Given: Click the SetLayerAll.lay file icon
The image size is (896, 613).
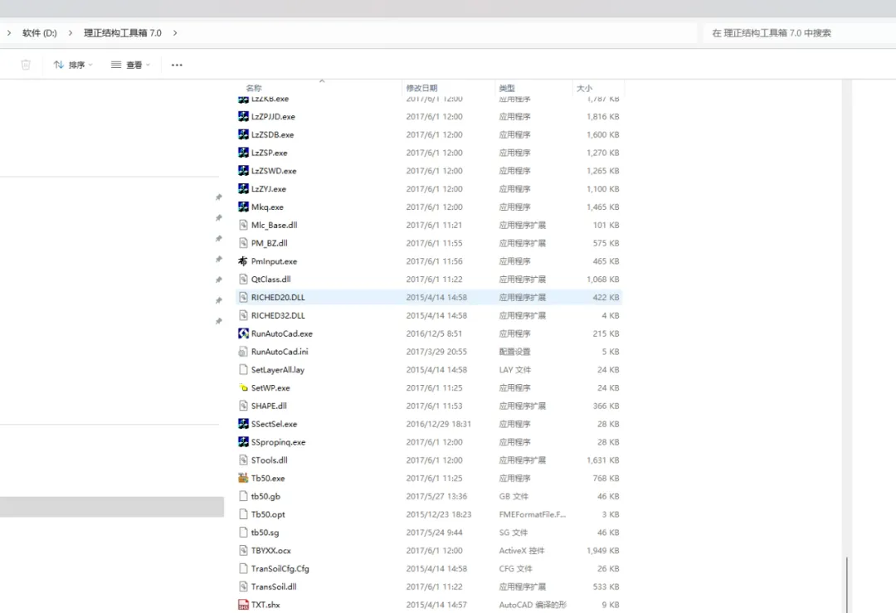Looking at the screenshot, I should pos(243,370).
